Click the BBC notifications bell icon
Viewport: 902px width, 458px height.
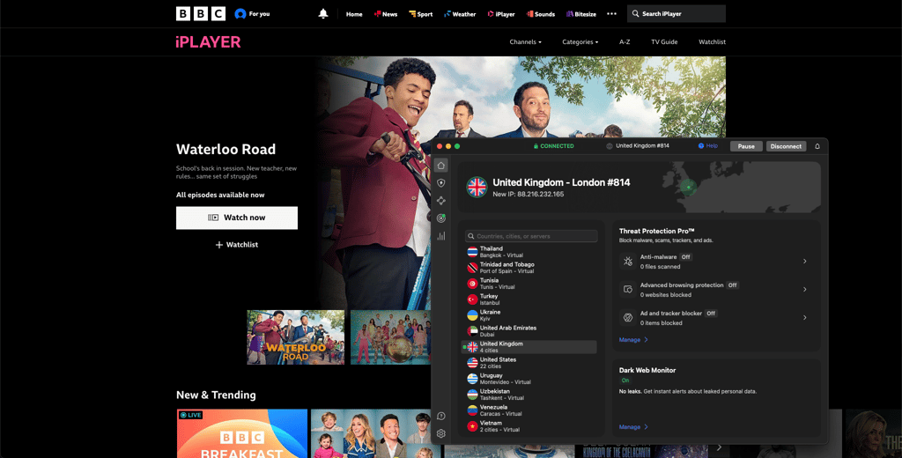[323, 14]
